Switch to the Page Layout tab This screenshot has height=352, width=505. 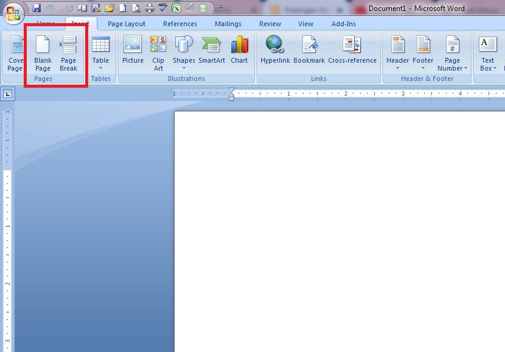127,24
